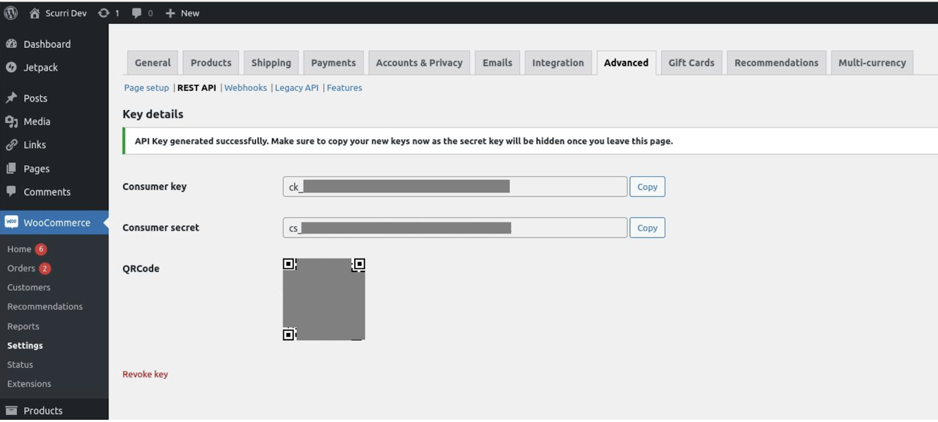Click the Scurri Dev home icon
Screen dimensions: 938x422
(x=35, y=13)
